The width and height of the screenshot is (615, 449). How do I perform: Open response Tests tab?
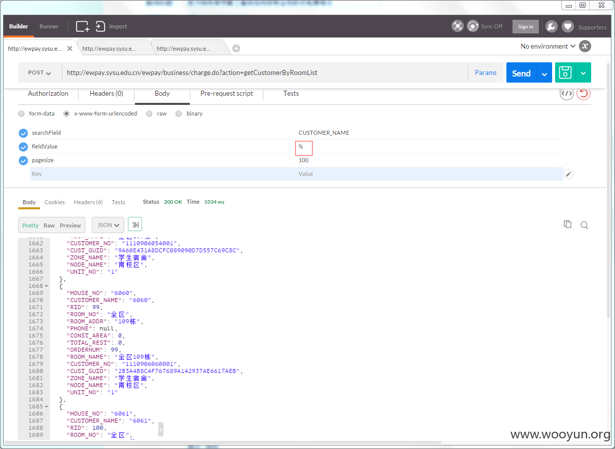119,202
